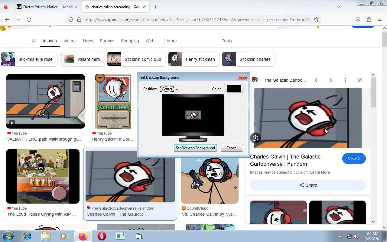Cancel the Set Desktop Background dialog

[232, 148]
